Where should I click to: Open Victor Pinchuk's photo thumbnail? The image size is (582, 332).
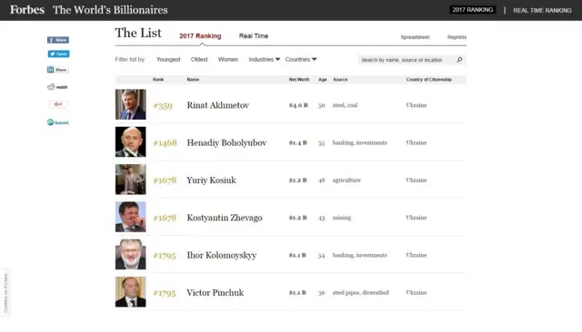131,292
